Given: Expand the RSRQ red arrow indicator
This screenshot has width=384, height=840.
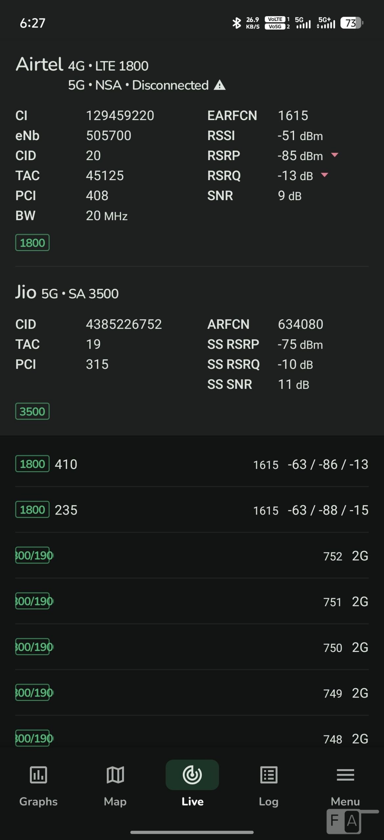Looking at the screenshot, I should 325,175.
